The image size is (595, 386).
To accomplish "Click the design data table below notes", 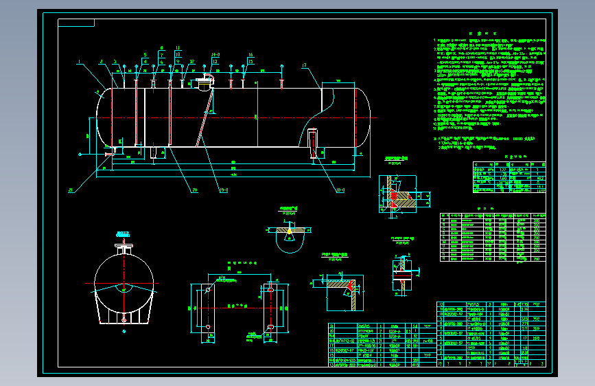I will [x=509, y=177].
